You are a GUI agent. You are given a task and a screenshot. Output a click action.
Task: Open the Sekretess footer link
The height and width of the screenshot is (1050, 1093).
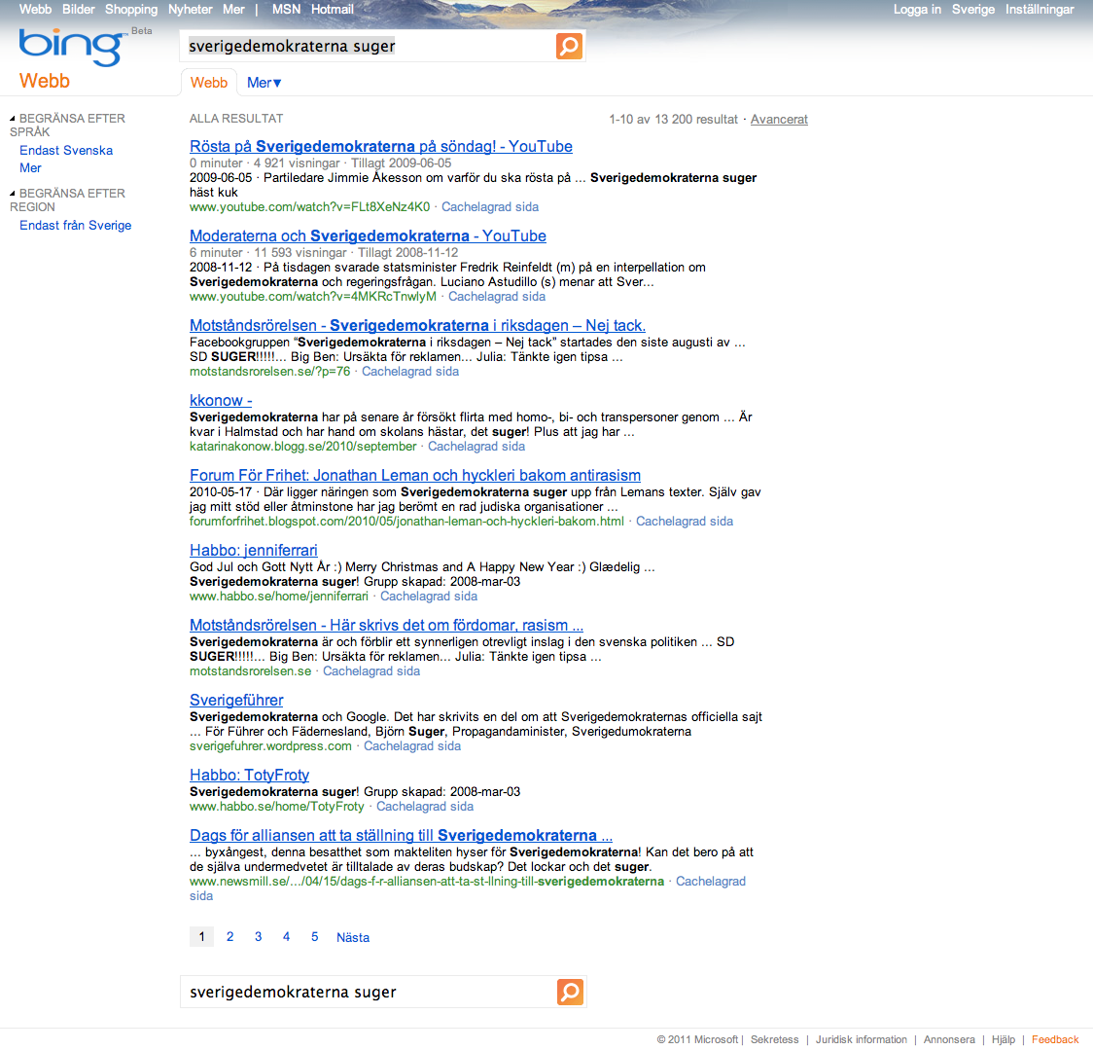[x=774, y=1039]
